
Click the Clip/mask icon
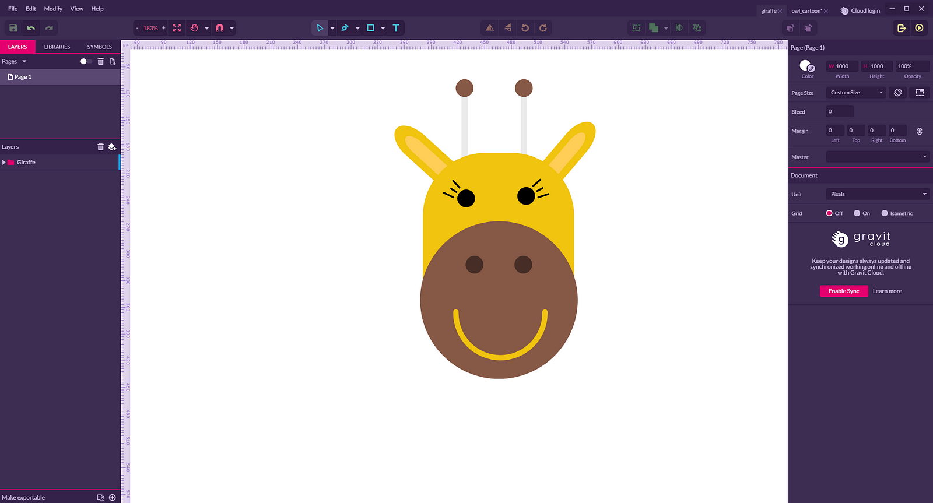point(679,28)
